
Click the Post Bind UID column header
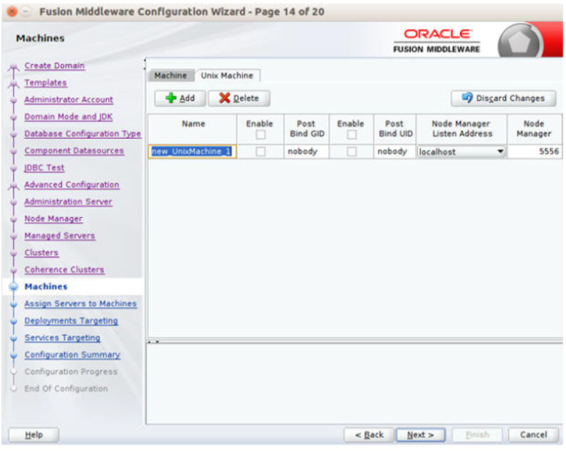coord(395,129)
